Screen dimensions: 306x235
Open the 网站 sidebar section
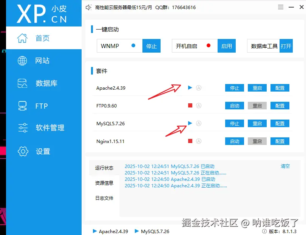(44, 61)
